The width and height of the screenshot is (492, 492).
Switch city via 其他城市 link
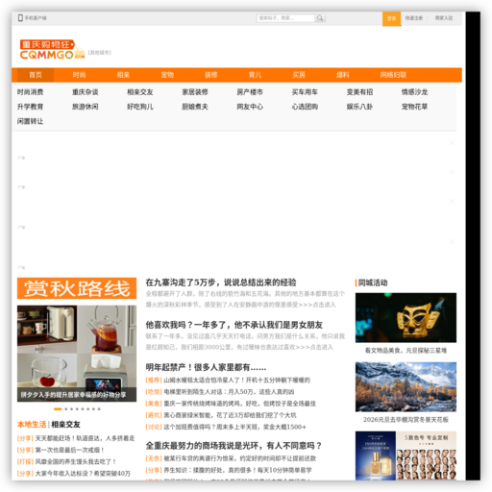(x=100, y=53)
